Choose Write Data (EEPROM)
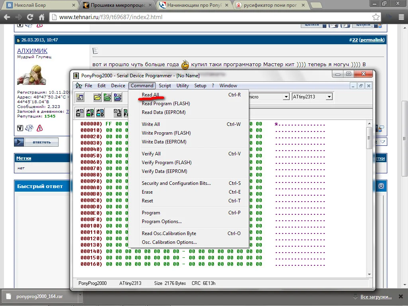The image size is (408, 306). click(x=188, y=142)
